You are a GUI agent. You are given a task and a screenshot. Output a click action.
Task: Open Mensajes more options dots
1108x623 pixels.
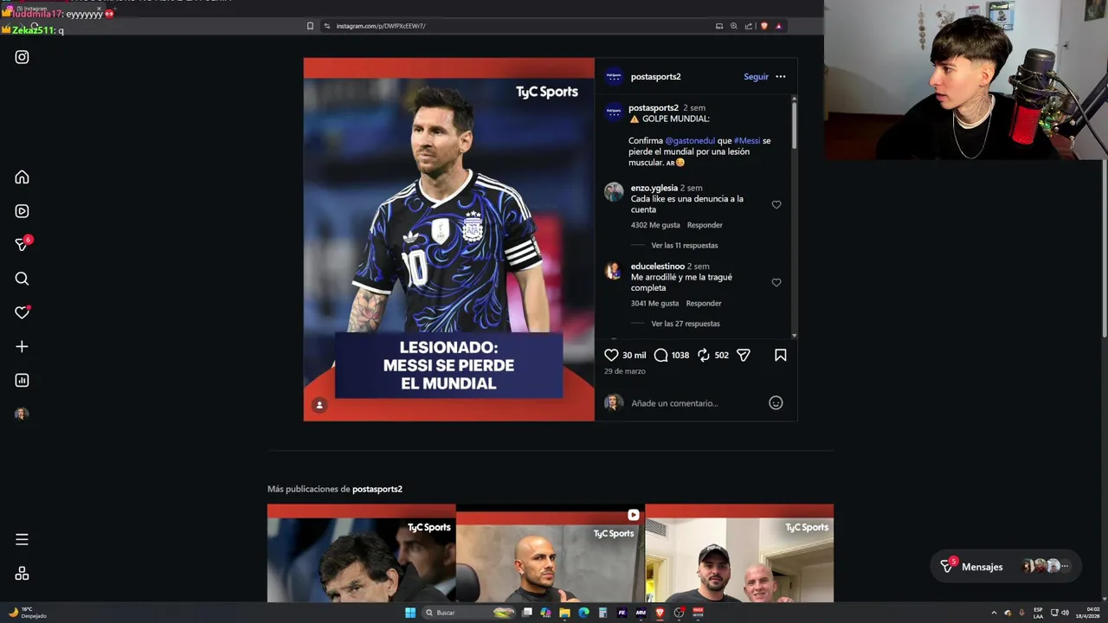tap(1065, 567)
